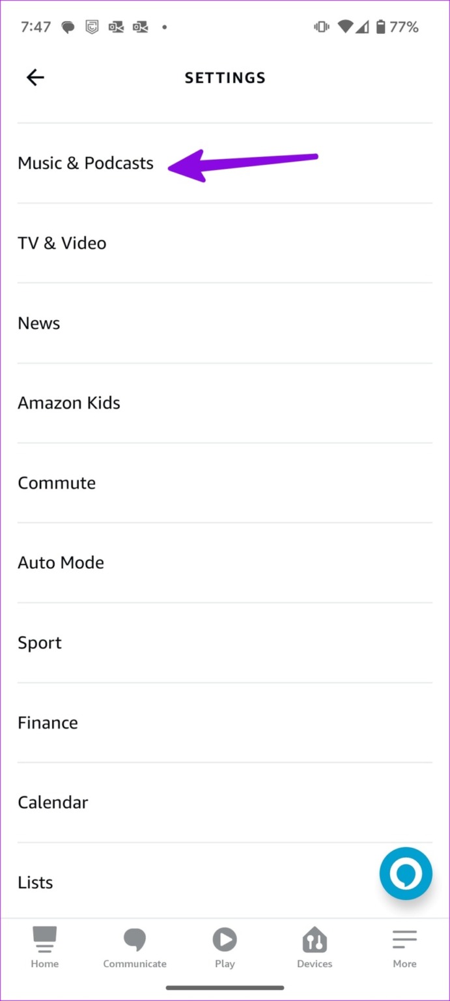Tap Amazon Kids settings entry
450x1001 pixels.
pyautogui.click(x=68, y=403)
